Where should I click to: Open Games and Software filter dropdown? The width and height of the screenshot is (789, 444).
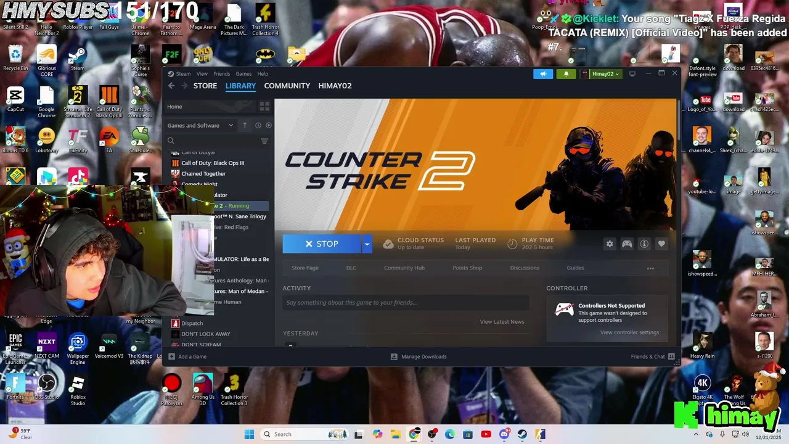[x=200, y=125]
